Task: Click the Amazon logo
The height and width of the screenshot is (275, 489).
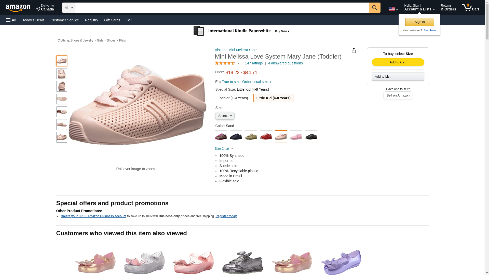Action: (x=18, y=8)
